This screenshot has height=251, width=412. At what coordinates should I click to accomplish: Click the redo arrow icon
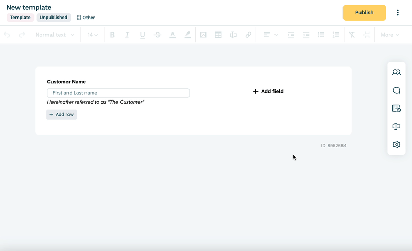point(22,35)
